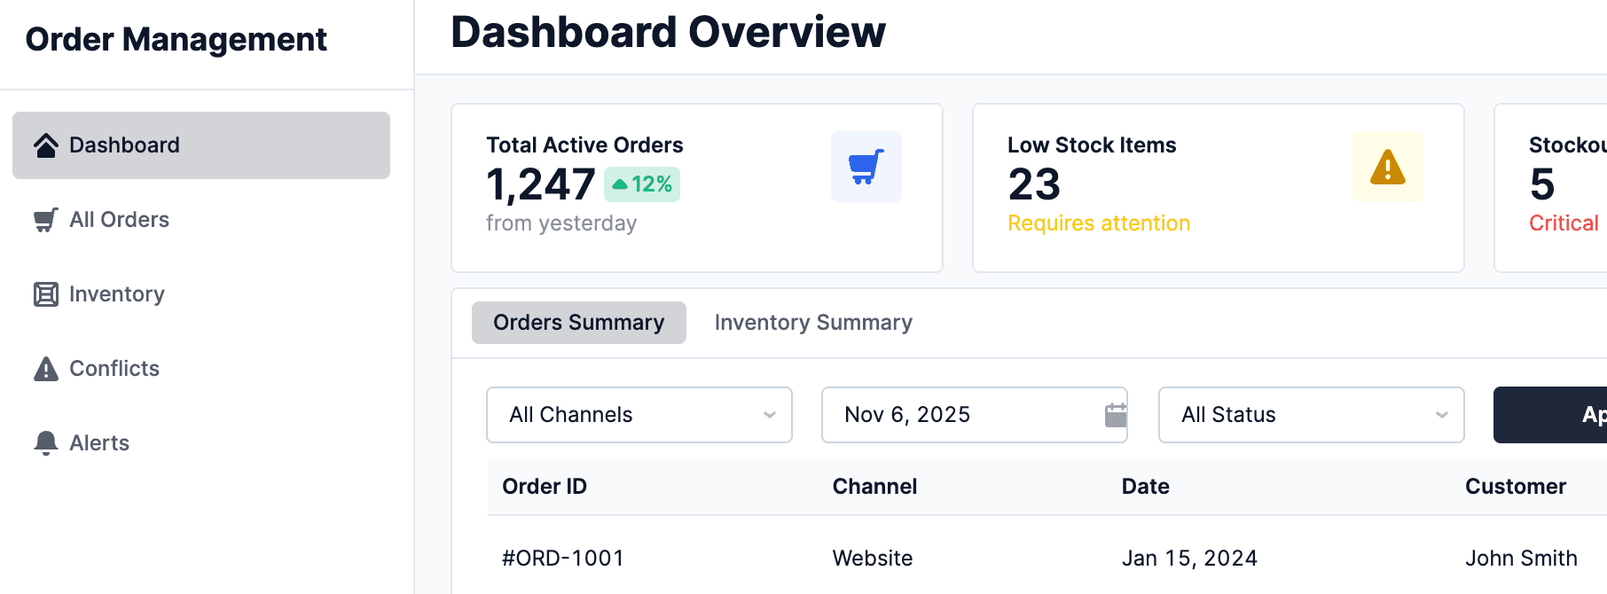Click the Alerts bell icon
The height and width of the screenshot is (594, 1607).
tap(46, 442)
